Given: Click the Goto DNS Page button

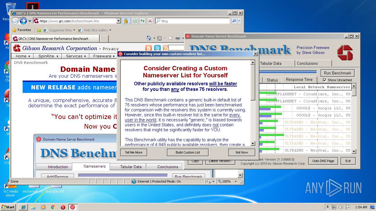Looking at the screenshot, I should (323, 161).
